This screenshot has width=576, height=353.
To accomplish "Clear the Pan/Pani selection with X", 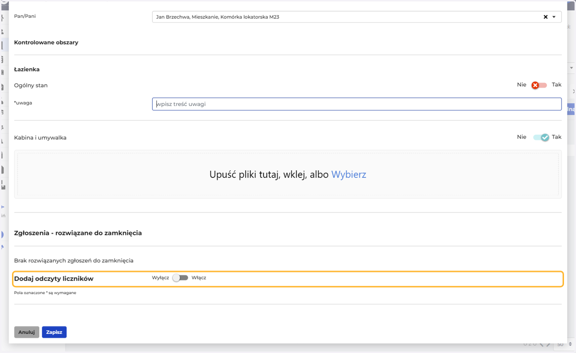I will pyautogui.click(x=545, y=17).
